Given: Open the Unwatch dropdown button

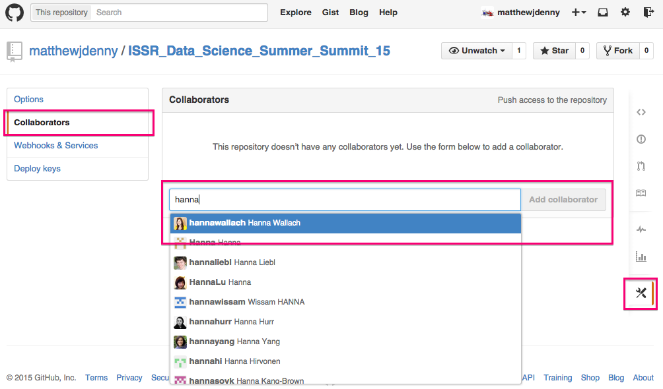Looking at the screenshot, I should 477,51.
